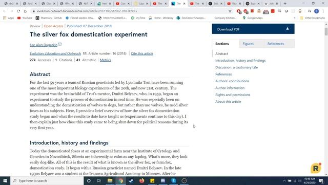The image size is (328, 185).
Task: Open Evolution: Education and Outreach journal link
Action: coord(55,53)
